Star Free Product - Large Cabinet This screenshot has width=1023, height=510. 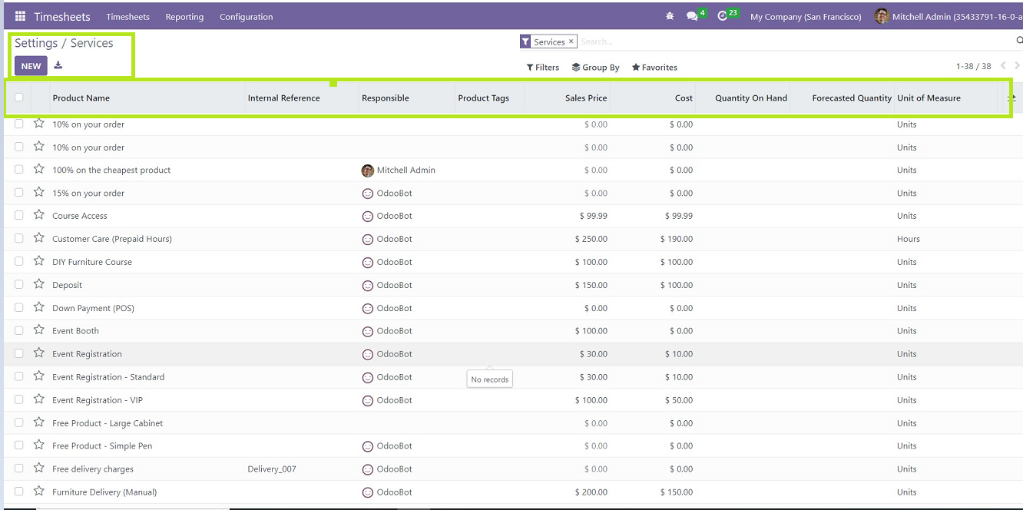coord(38,422)
